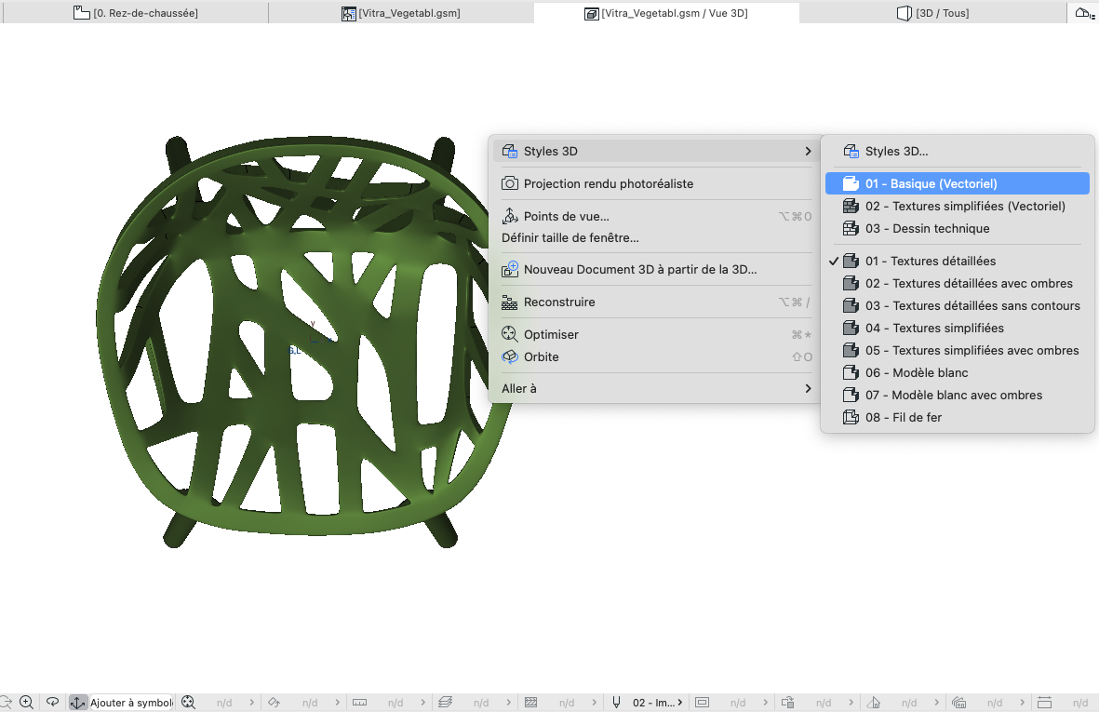This screenshot has height=712, width=1099.
Task: Switch to 3D / Tous tab
Action: pyautogui.click(x=932, y=13)
